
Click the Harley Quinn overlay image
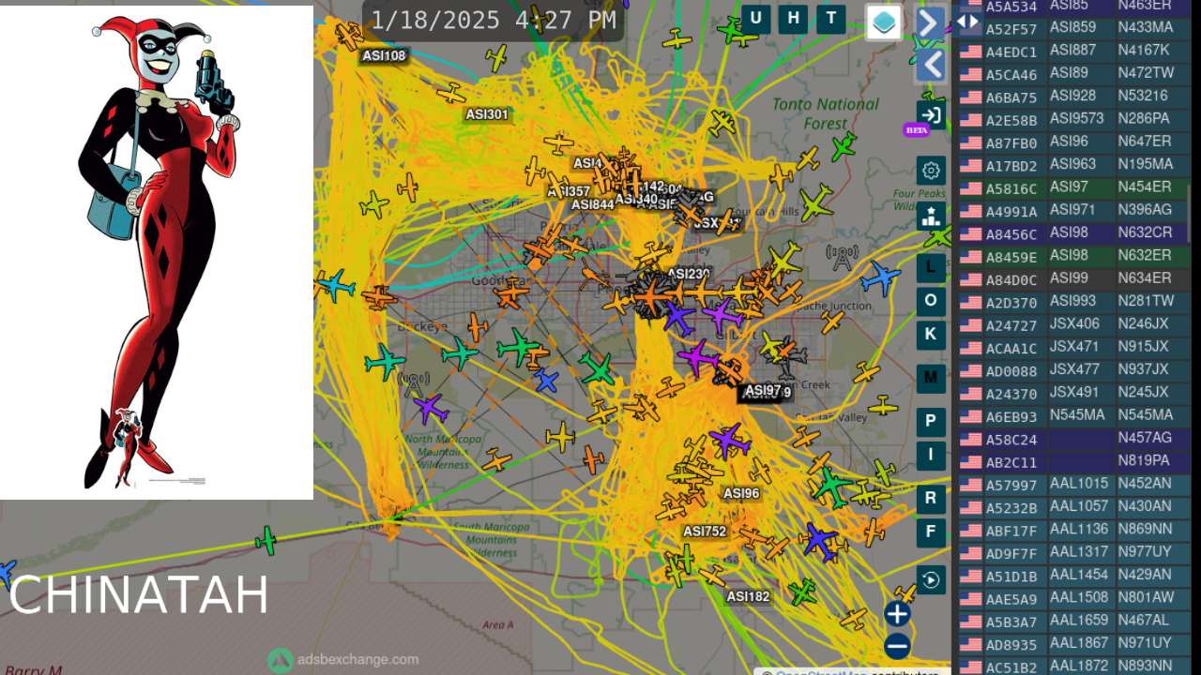click(157, 252)
